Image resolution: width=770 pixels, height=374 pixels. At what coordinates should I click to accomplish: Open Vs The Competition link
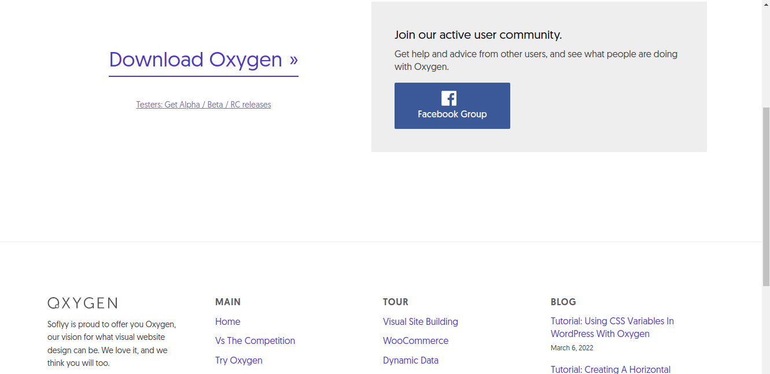click(x=255, y=340)
